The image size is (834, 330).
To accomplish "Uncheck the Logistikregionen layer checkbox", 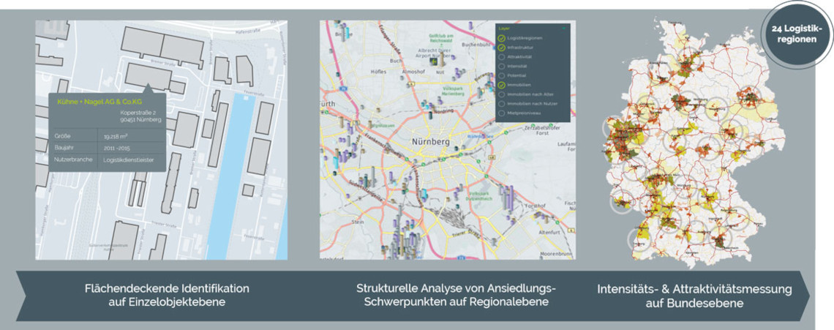I will 501,37.
